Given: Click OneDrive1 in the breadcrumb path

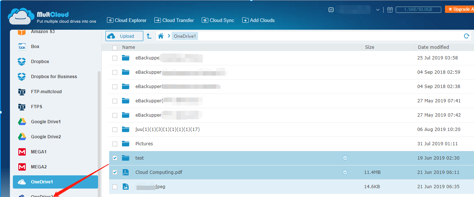Looking at the screenshot, I should (185, 36).
